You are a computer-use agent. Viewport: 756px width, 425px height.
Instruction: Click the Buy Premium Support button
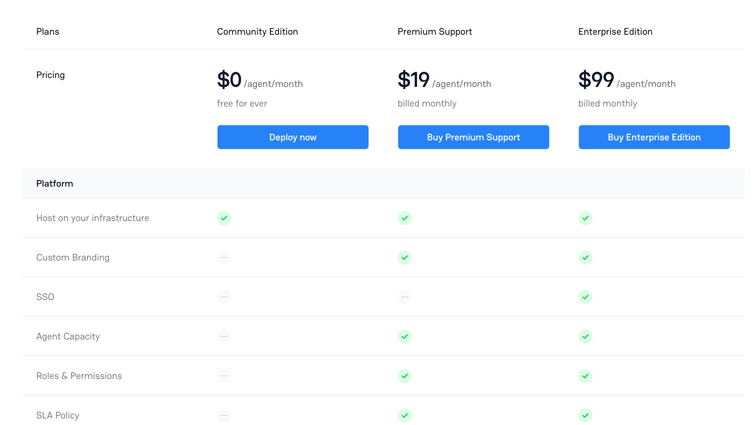(473, 137)
